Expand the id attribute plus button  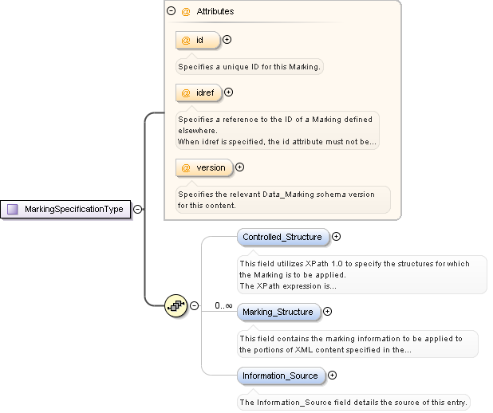point(227,39)
